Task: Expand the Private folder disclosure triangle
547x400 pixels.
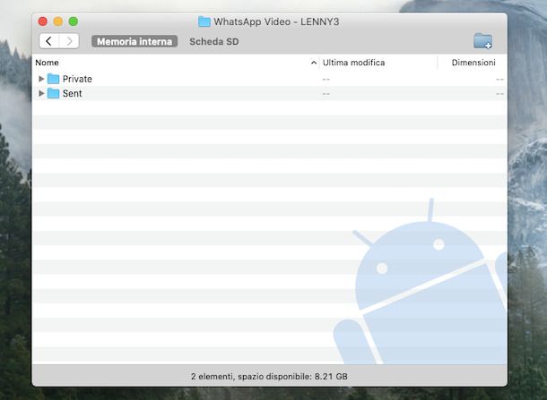Action: click(x=41, y=79)
